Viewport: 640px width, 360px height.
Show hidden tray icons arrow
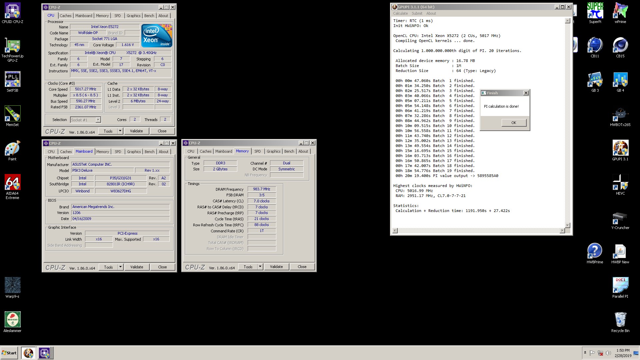coord(585,353)
